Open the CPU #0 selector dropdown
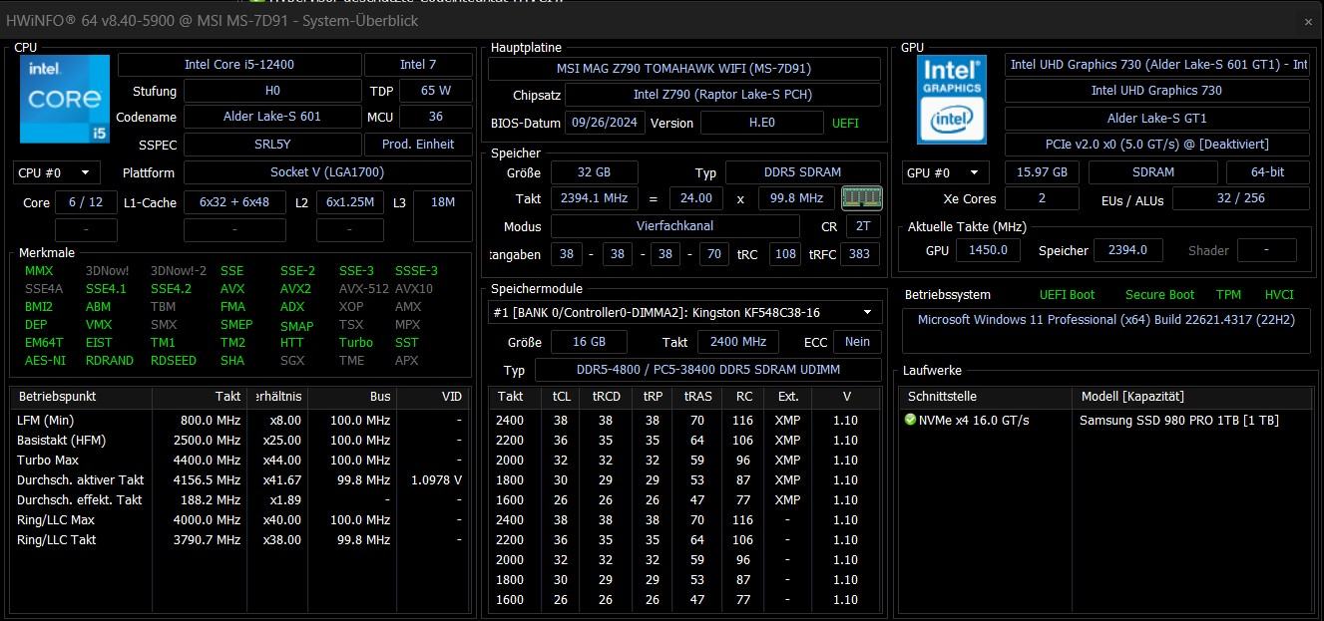This screenshot has height=621, width=1324. [58, 172]
